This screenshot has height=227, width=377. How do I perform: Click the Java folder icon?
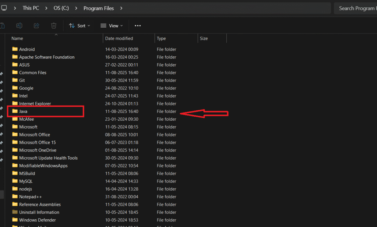(x=15, y=111)
